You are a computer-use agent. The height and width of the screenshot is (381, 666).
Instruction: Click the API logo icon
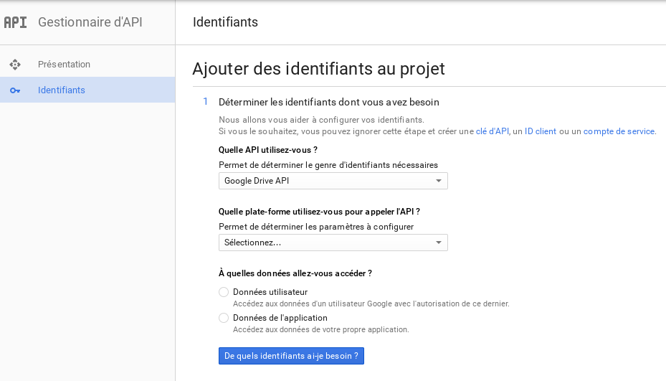click(15, 22)
